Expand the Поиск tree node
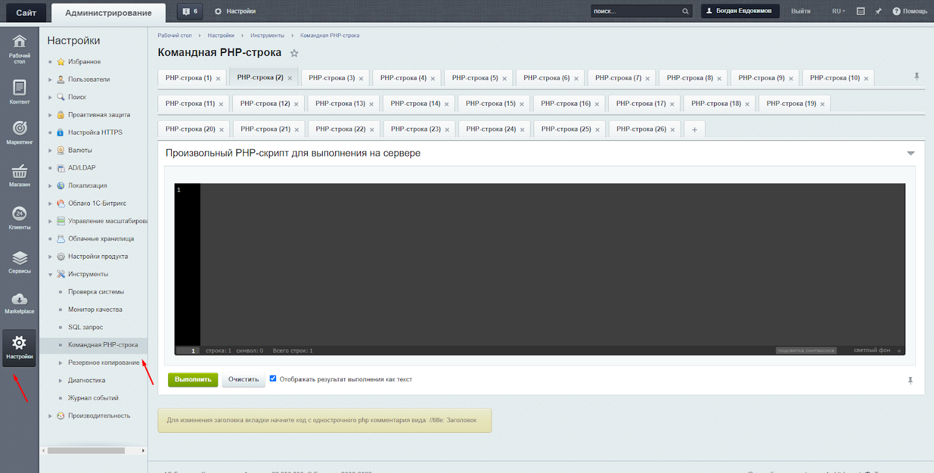934x473 pixels. click(50, 98)
